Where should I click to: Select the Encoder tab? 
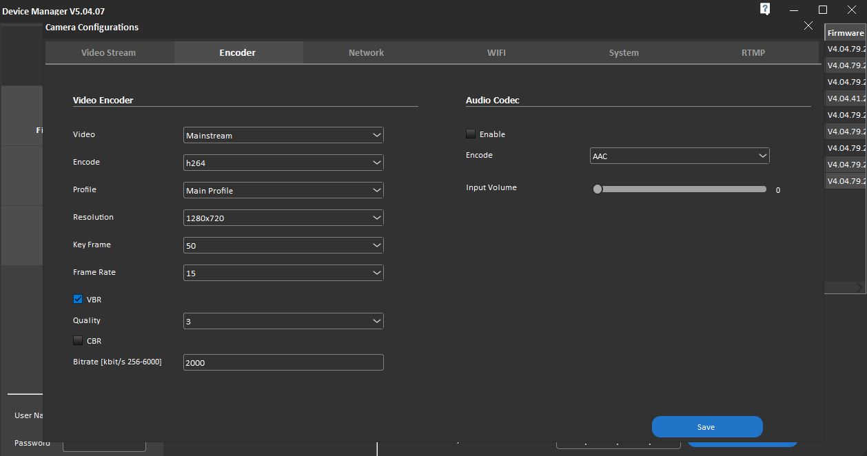point(238,52)
